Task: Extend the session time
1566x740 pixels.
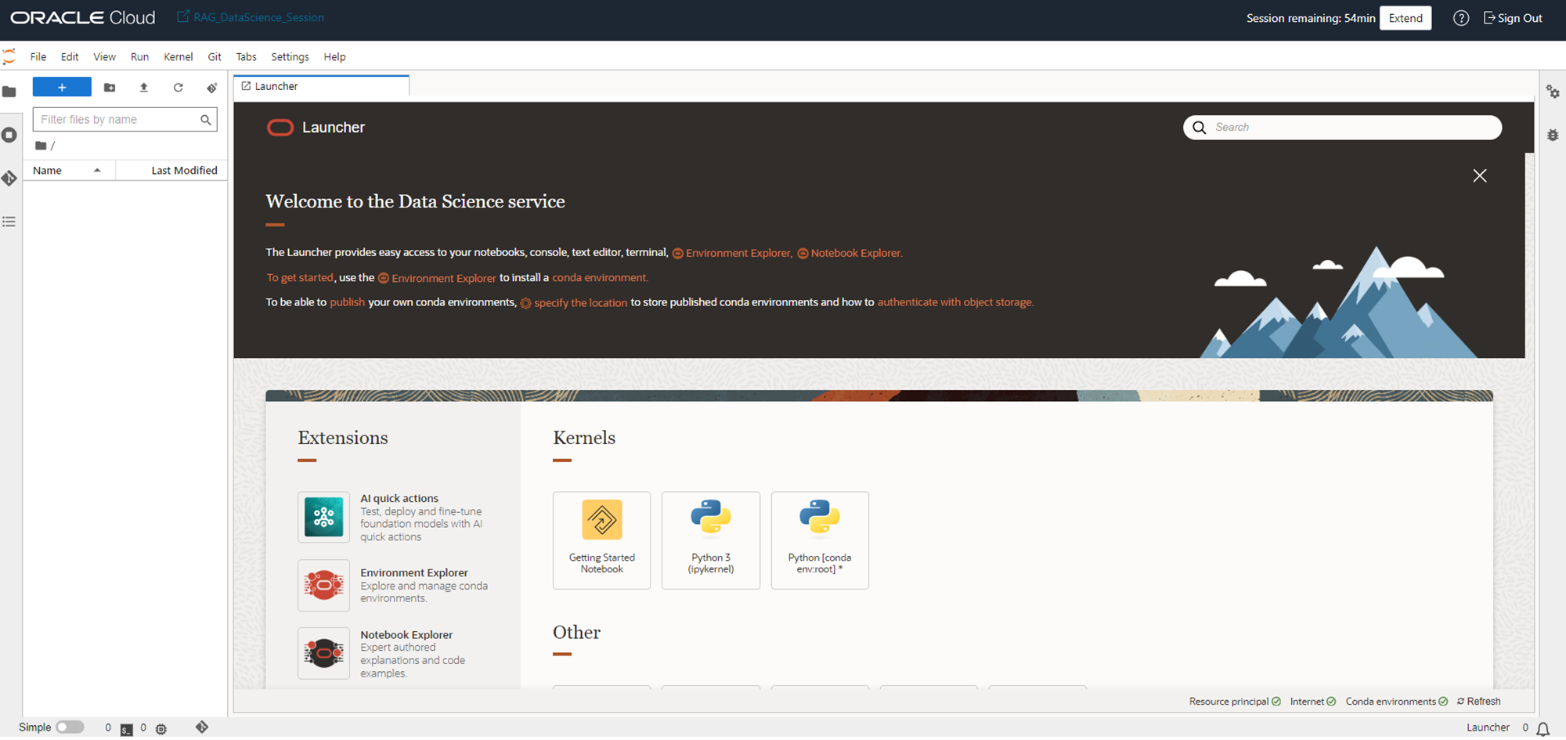Action: (x=1405, y=18)
